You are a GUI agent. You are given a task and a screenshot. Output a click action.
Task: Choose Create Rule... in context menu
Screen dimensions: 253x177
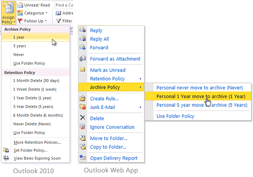pos(104,99)
